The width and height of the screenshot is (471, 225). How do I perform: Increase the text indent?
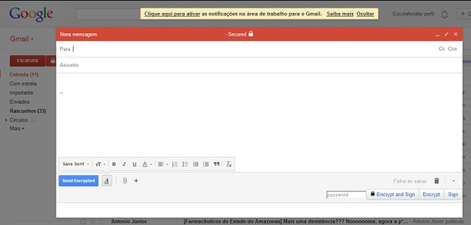coord(206,164)
